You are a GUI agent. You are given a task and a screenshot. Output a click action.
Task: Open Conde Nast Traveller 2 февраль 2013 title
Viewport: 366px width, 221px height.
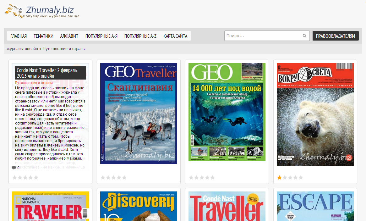coord(50,73)
